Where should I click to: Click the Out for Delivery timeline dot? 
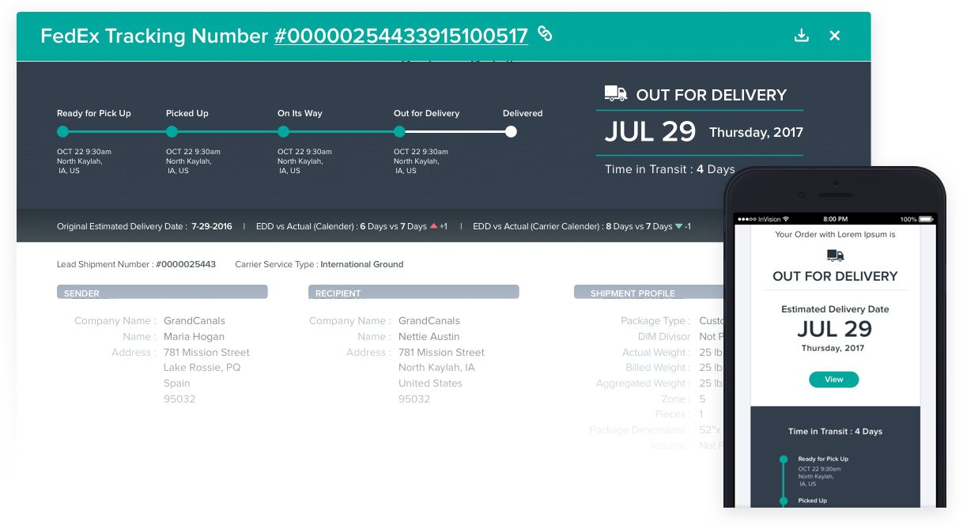tap(400, 132)
